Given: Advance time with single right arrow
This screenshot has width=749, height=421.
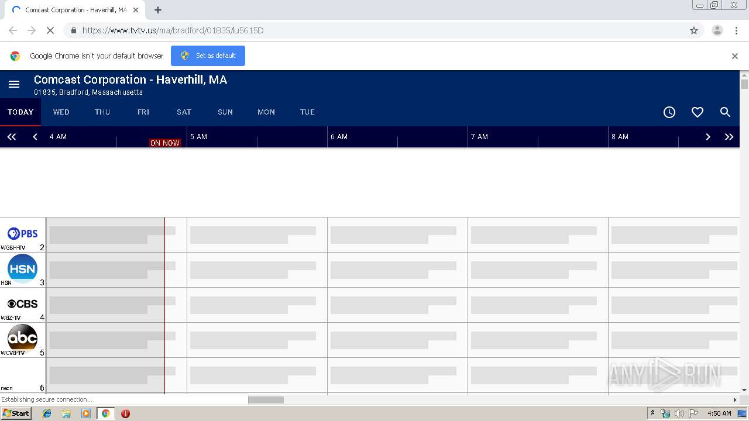Looking at the screenshot, I should click(707, 137).
